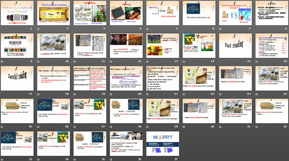Screen dimensions: 289x161
Task: Select the Printing slide 4 thumbnail
Action: coord(126,13)
